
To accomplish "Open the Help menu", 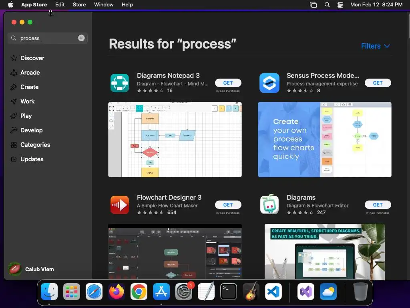I will pyautogui.click(x=127, y=5).
